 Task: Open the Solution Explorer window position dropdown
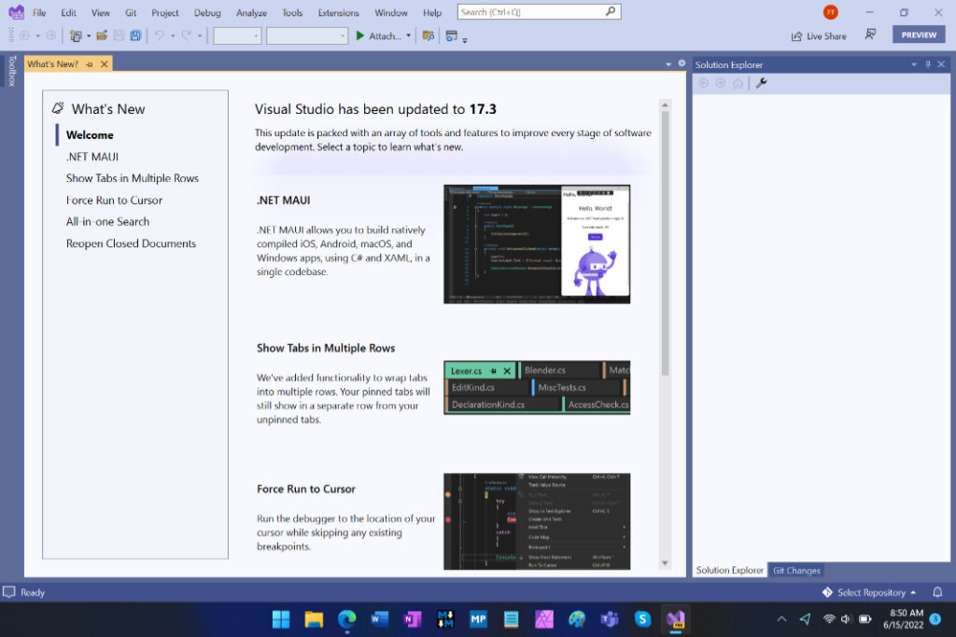point(914,64)
